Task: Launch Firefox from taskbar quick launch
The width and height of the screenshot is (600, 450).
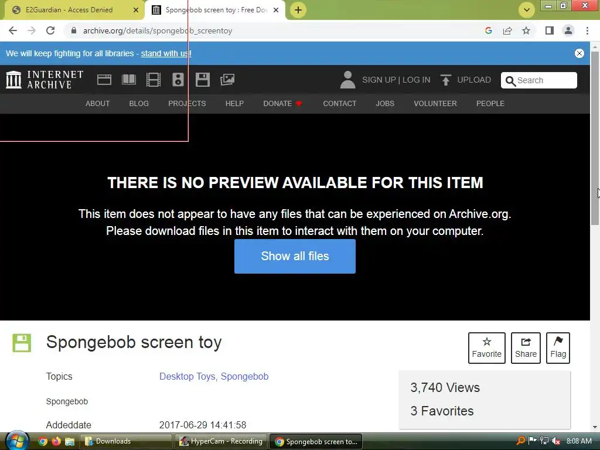Action: point(56,441)
